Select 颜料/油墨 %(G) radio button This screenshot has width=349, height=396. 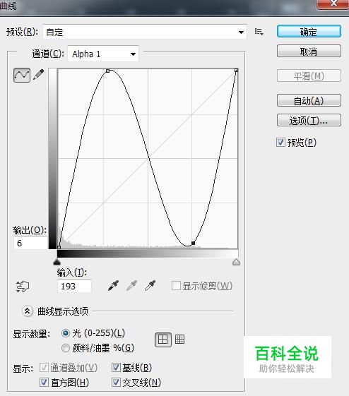coord(66,348)
